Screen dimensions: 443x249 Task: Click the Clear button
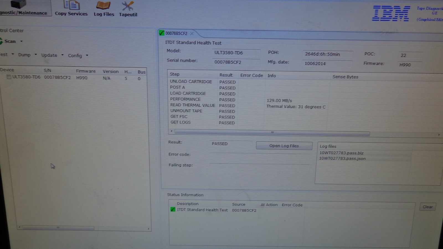[x=428, y=207]
